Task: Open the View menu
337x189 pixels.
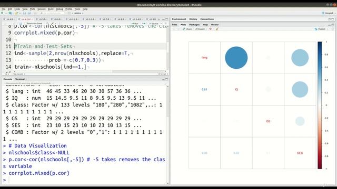Action: click(x=25, y=9)
